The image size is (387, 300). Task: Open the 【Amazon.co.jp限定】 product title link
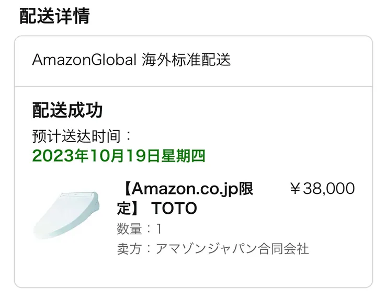(187, 189)
